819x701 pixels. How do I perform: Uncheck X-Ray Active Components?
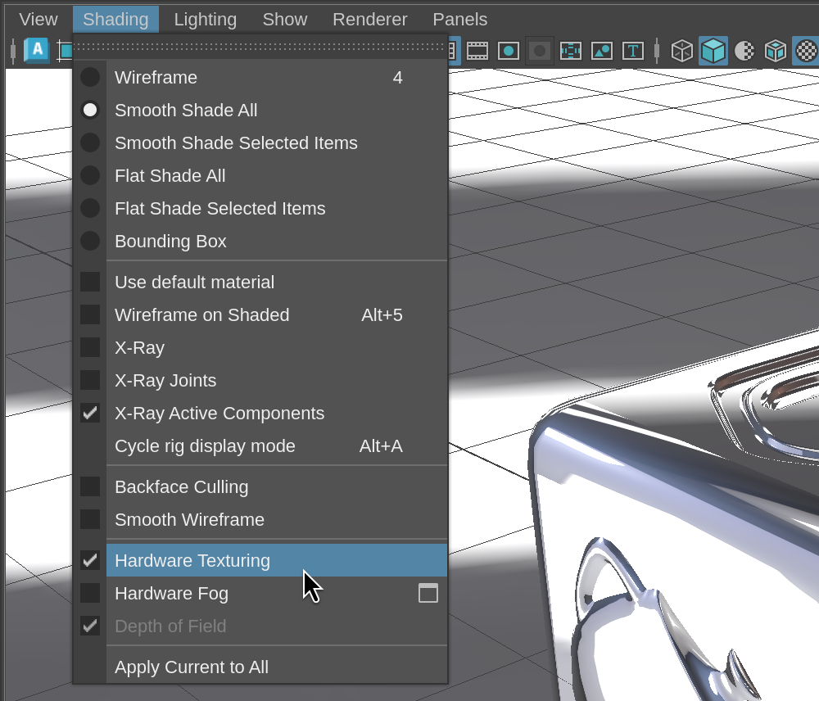point(260,414)
